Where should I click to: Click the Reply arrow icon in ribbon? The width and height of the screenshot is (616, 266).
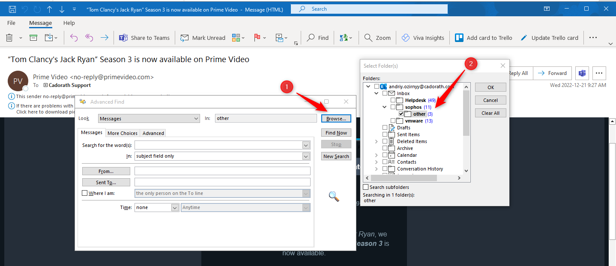pyautogui.click(x=74, y=38)
